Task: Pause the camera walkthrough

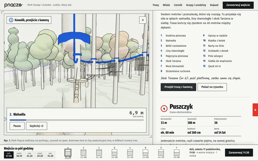Action: point(17,126)
